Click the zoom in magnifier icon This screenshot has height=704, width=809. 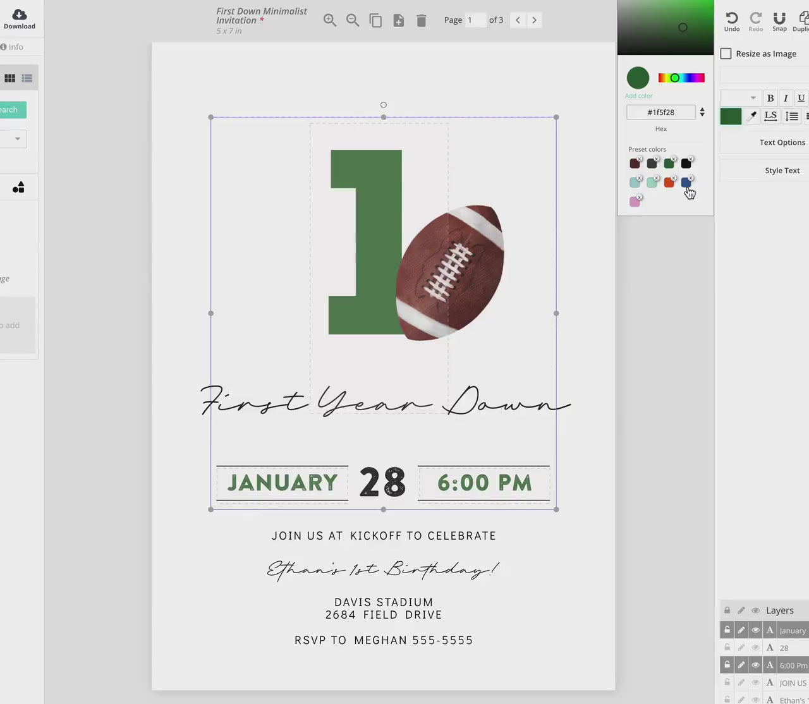click(x=329, y=20)
